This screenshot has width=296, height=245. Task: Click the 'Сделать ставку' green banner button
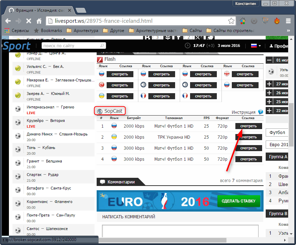pyautogui.click(x=239, y=201)
